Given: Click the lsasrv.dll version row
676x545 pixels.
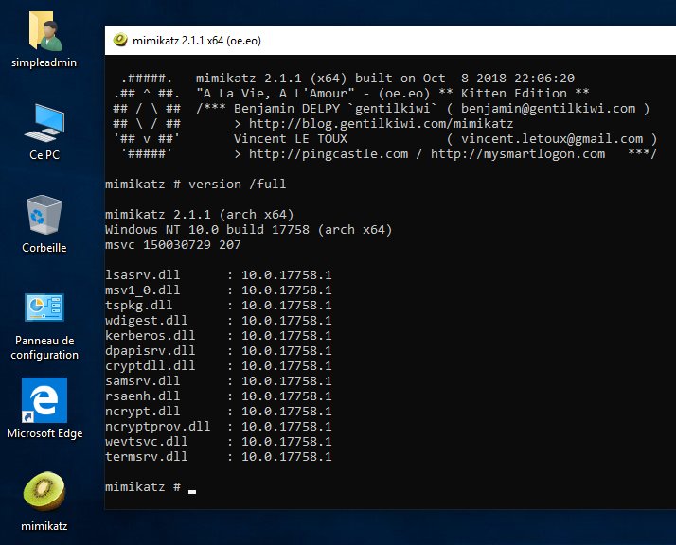Looking at the screenshot, I should click(x=219, y=275).
